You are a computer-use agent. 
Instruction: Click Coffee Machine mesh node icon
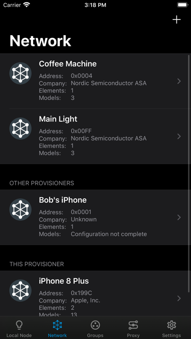click(20, 73)
